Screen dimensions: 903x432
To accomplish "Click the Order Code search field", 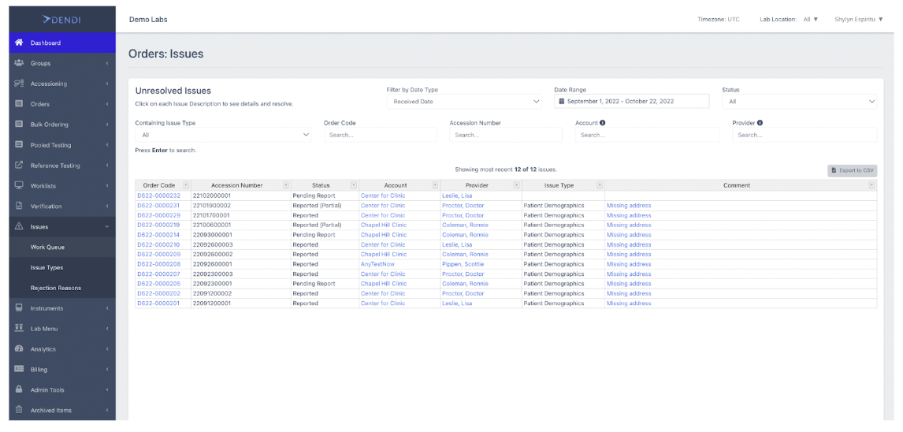I will pos(380,135).
